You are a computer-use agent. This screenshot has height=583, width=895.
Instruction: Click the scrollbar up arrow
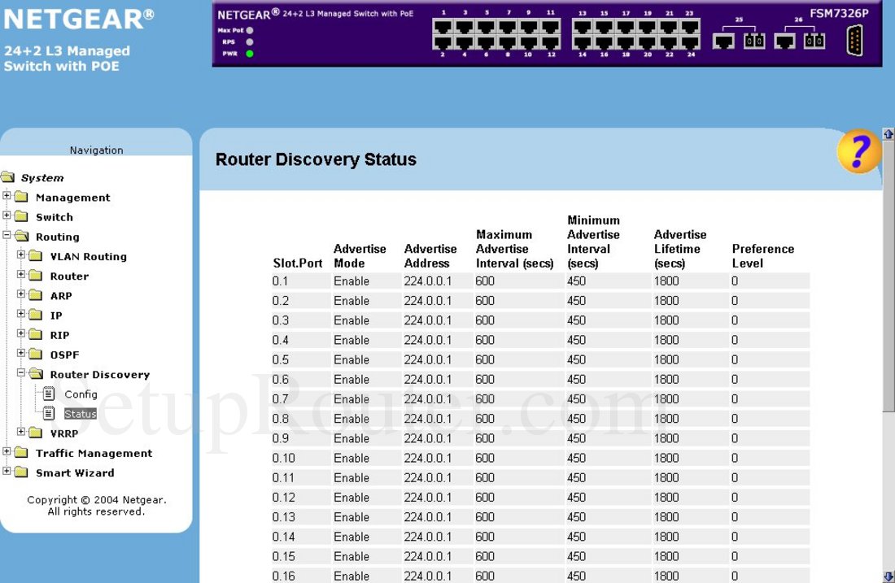tap(888, 134)
